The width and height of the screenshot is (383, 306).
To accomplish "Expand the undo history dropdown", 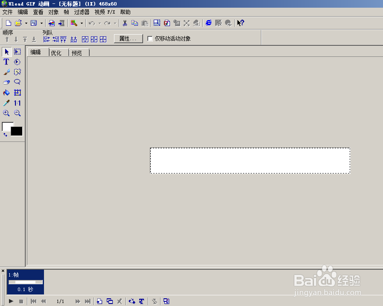I will pos(99,23).
